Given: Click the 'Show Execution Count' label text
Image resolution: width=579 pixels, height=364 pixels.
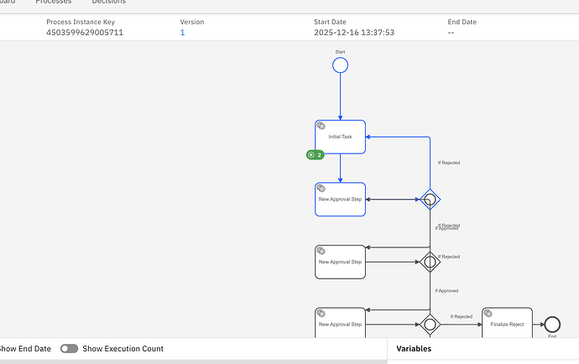Looking at the screenshot, I should (x=123, y=349).
